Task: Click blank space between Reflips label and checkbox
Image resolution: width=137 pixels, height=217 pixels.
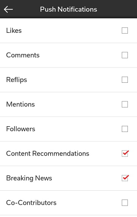Action: click(75, 80)
